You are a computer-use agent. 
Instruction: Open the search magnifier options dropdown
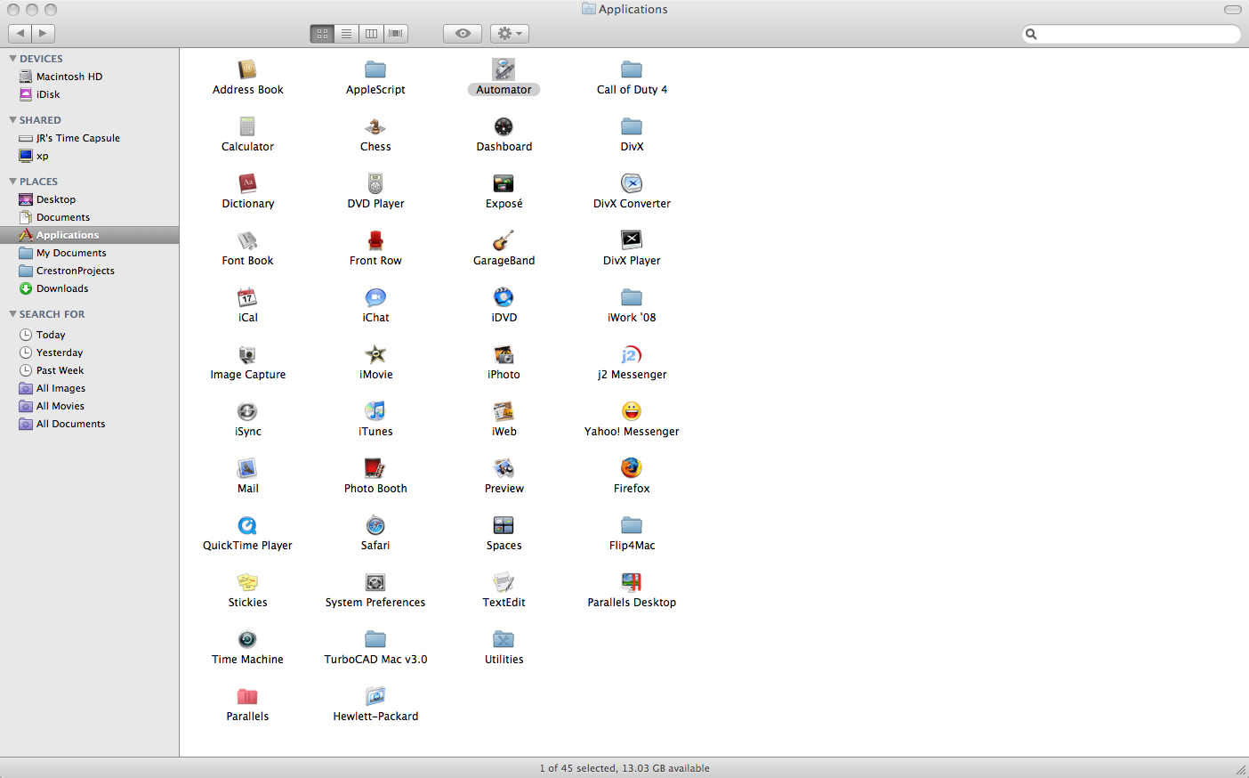tap(1031, 34)
